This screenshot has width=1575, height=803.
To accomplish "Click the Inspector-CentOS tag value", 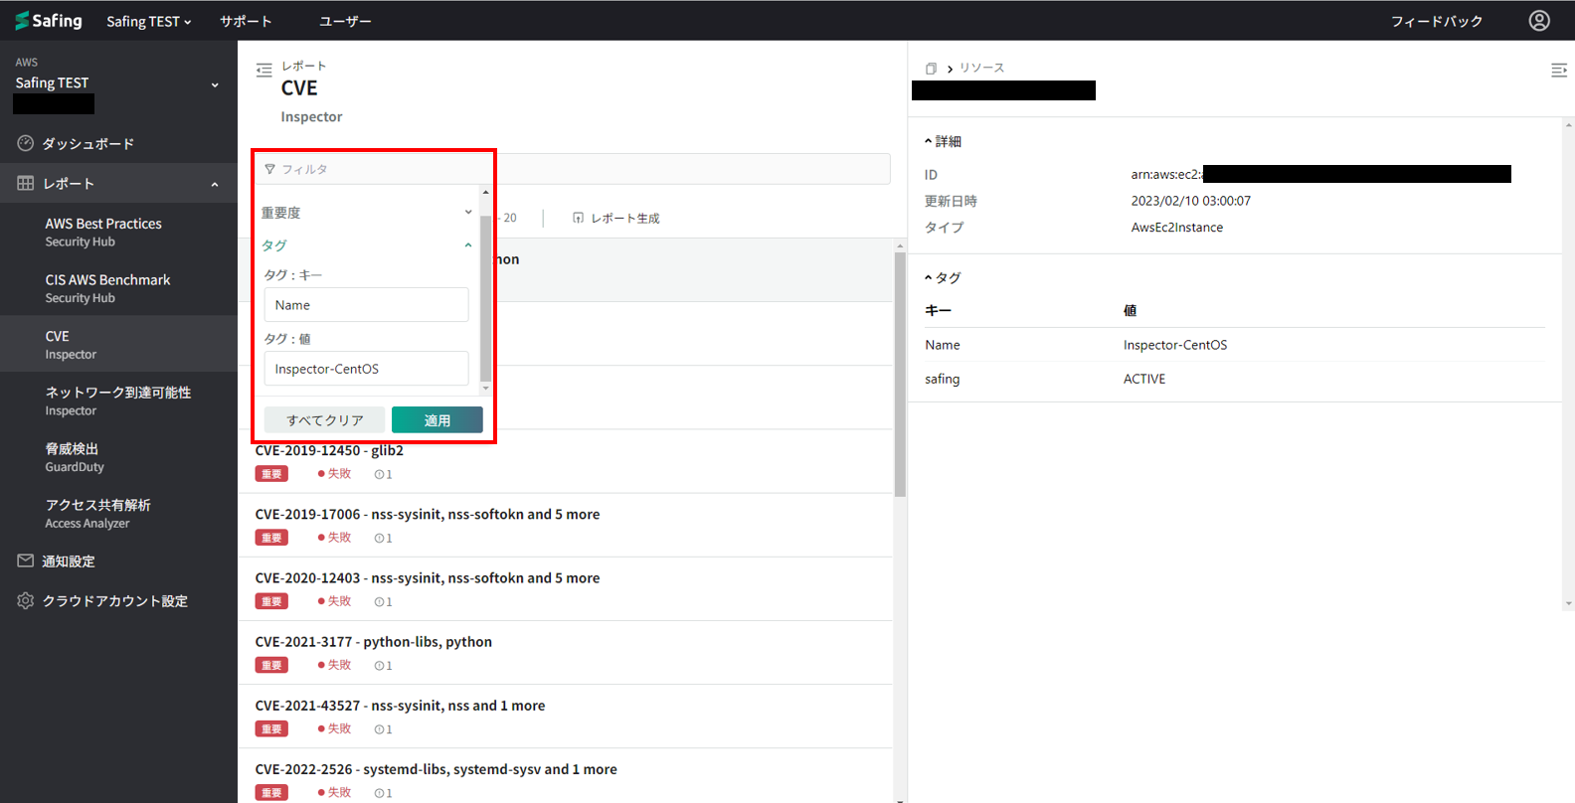I will pos(1174,345).
